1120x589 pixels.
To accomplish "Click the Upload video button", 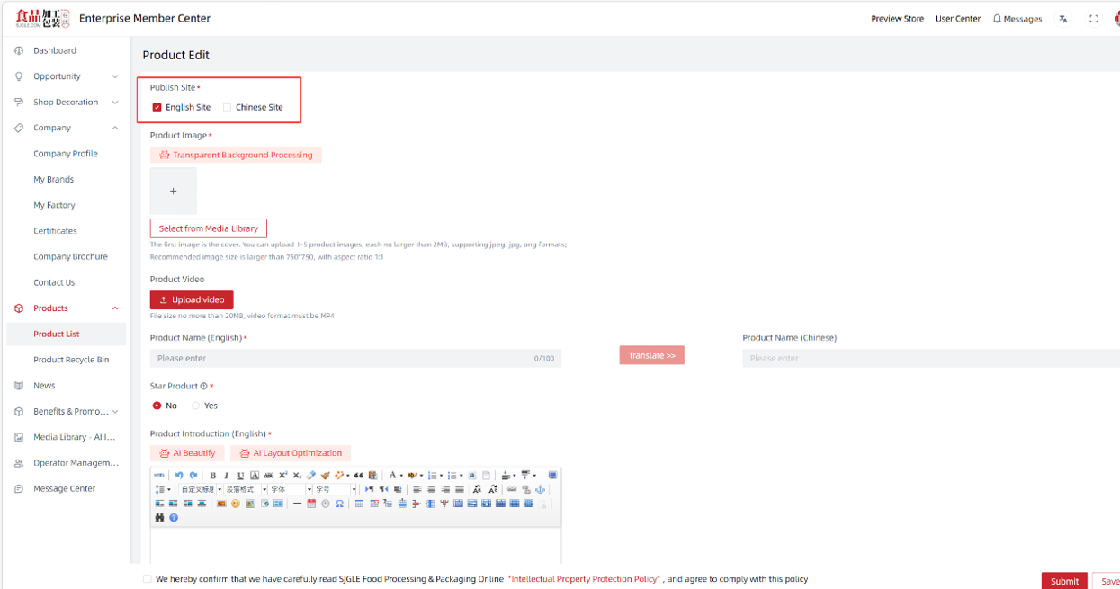I will coord(192,299).
